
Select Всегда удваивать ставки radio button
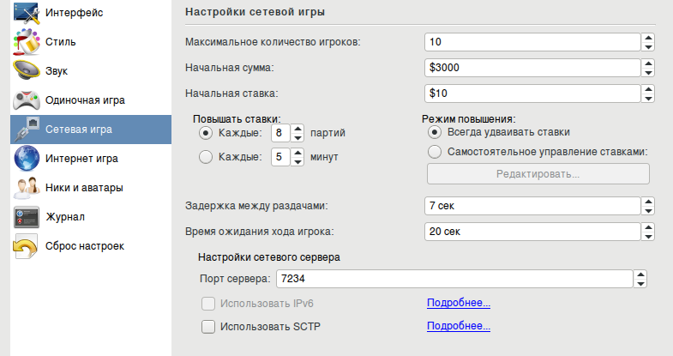[x=435, y=132]
